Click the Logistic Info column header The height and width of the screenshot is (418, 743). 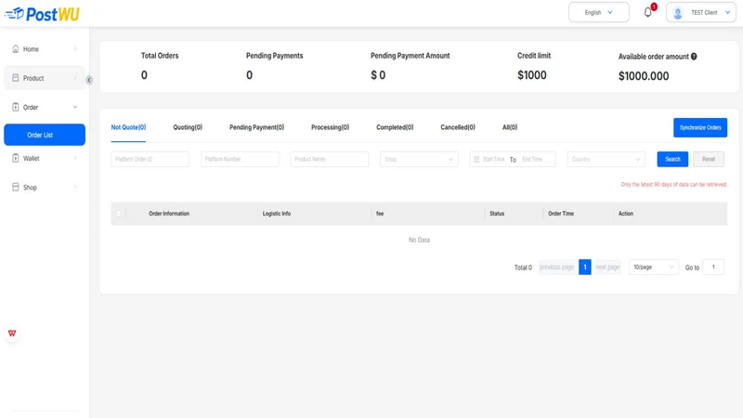coord(277,214)
